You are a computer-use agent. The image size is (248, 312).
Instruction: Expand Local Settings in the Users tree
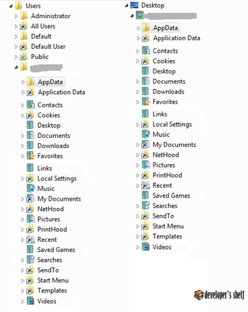coord(23,179)
